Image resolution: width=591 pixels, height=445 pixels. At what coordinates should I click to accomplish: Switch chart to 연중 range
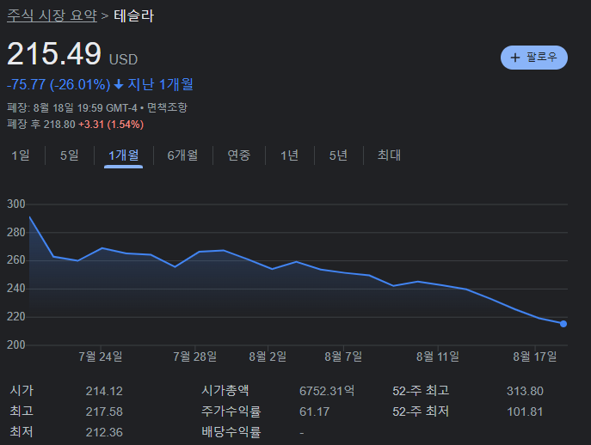click(x=238, y=155)
